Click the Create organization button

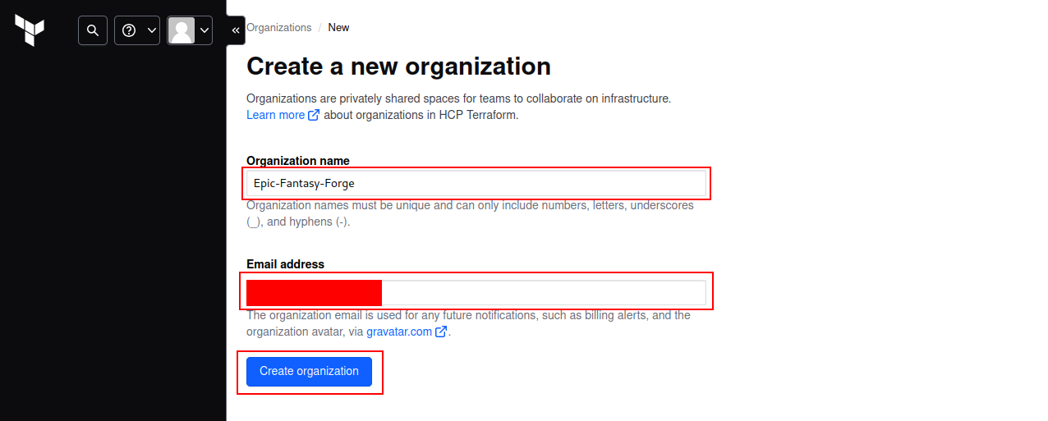pos(309,371)
